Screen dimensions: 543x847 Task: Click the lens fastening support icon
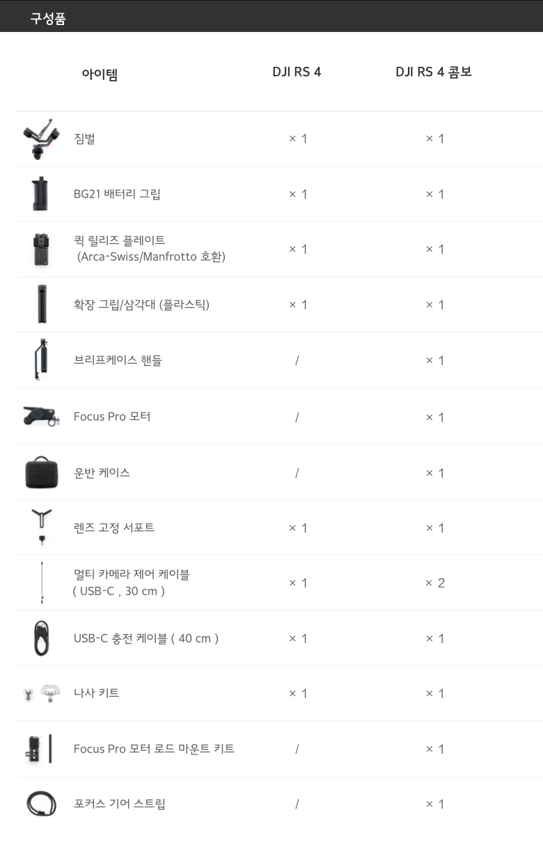point(42,527)
